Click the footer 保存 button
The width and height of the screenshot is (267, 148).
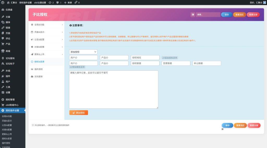point(227,125)
